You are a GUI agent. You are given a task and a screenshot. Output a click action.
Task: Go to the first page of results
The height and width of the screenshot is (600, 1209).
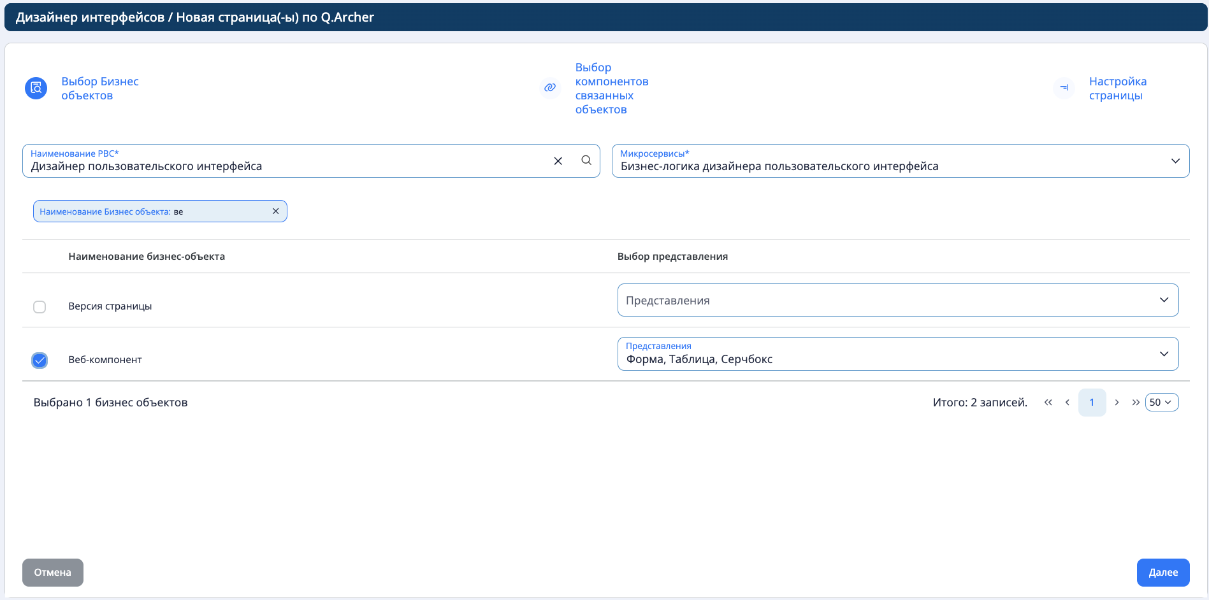[x=1048, y=403]
